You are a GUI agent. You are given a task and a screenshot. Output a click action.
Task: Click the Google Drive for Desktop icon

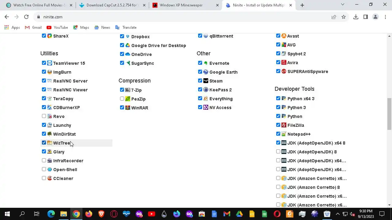(x=128, y=45)
